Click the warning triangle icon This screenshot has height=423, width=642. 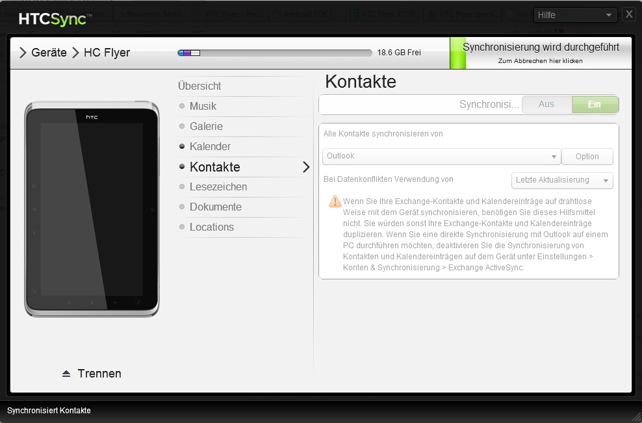click(335, 201)
